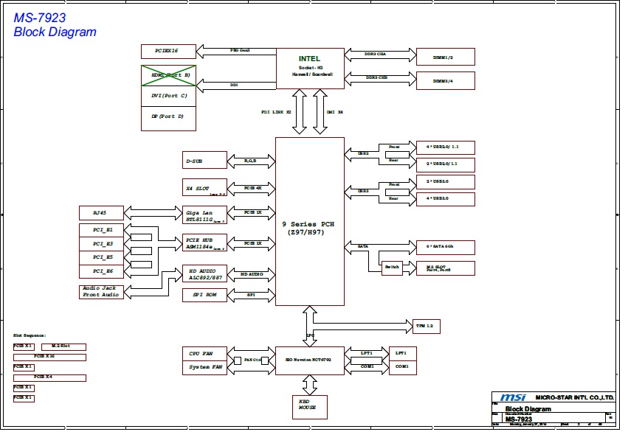Click the MSI logo in title block
The height and width of the screenshot is (443, 628).
click(512, 397)
